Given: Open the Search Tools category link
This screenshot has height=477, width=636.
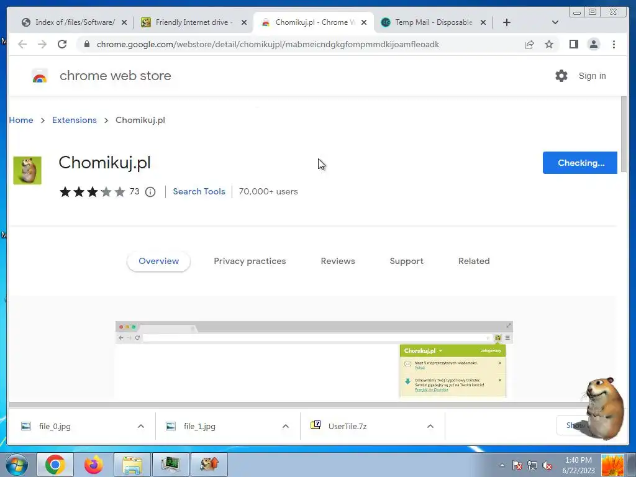Looking at the screenshot, I should click(199, 191).
